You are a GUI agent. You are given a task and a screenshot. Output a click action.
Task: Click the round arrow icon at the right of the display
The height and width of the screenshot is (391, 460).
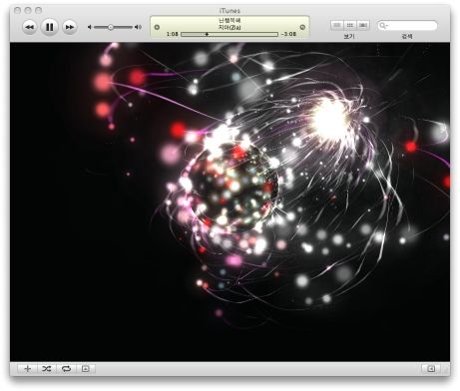(302, 27)
